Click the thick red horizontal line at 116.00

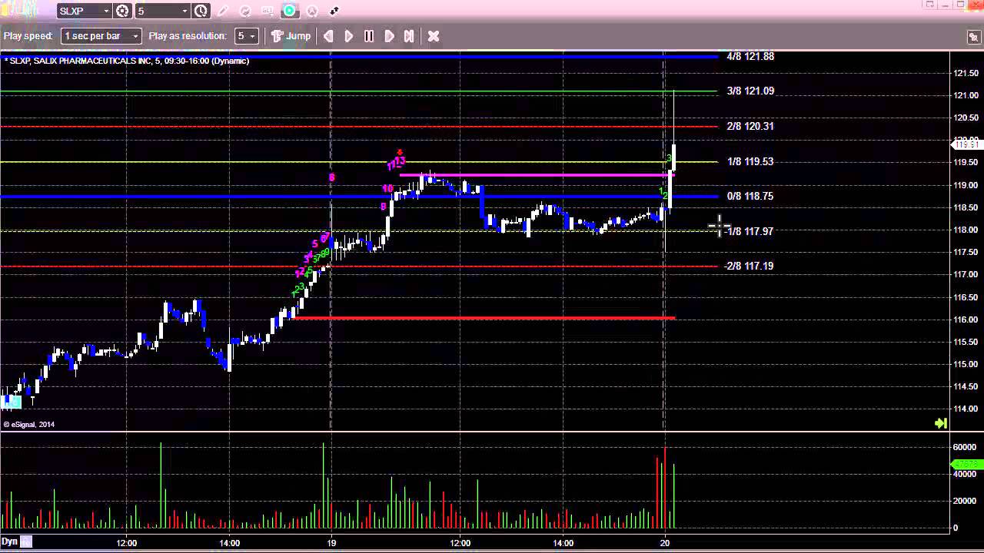coord(484,317)
